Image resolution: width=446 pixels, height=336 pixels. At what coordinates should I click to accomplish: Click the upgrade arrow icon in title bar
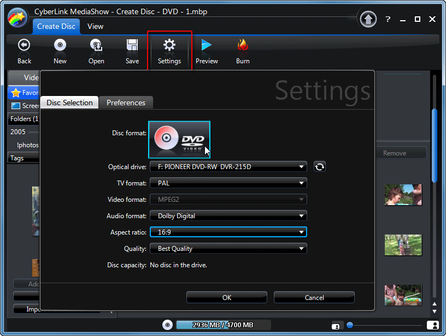368,19
